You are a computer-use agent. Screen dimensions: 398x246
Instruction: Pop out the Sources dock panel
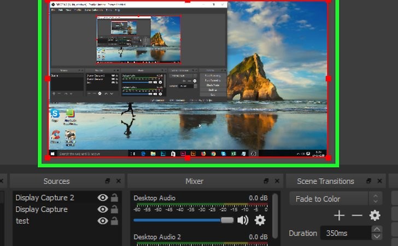coord(107,181)
